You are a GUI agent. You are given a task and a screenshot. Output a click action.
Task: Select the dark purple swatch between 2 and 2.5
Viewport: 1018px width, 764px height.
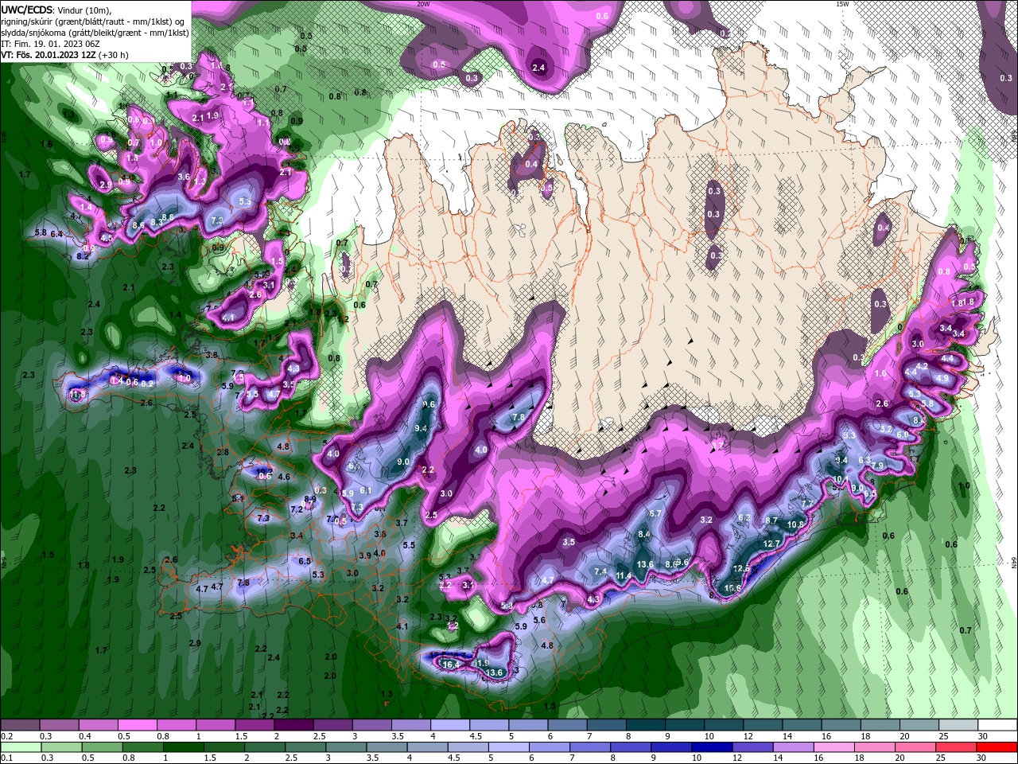[x=294, y=725]
